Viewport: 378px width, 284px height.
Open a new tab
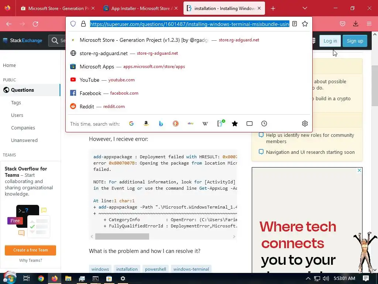273,9
